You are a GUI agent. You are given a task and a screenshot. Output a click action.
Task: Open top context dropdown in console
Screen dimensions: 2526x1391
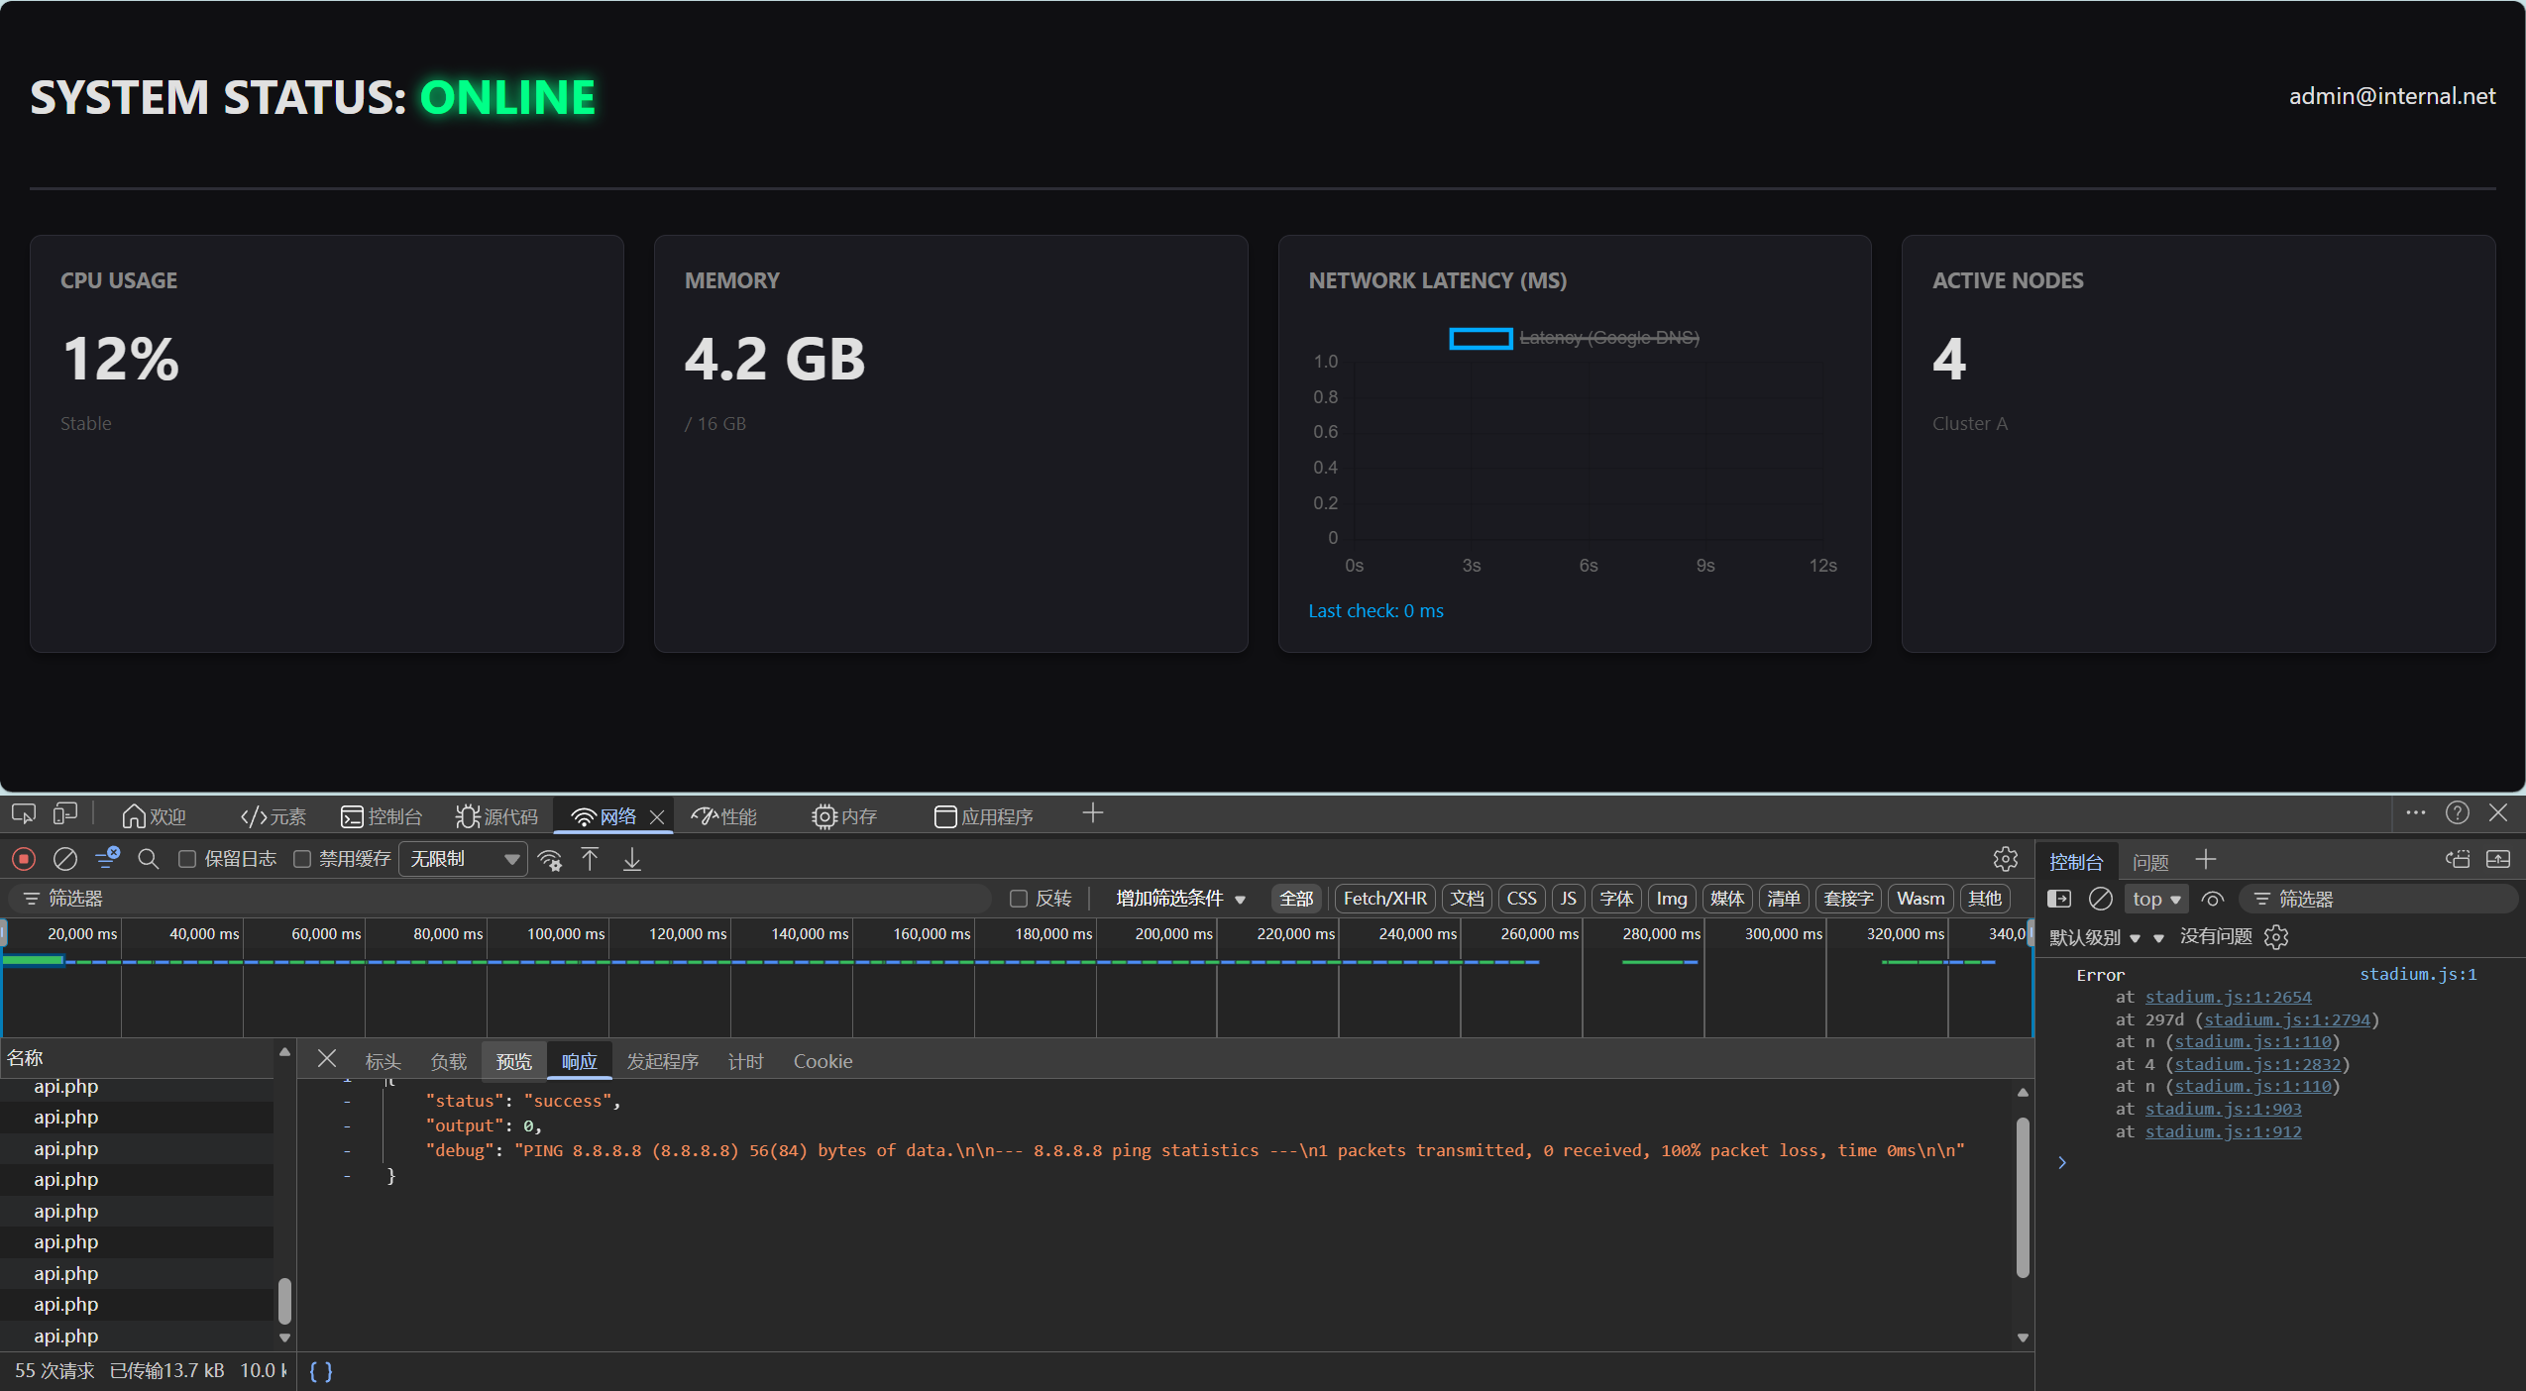tap(2156, 899)
